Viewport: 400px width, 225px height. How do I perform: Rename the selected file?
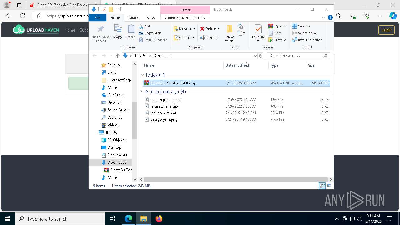click(209, 38)
